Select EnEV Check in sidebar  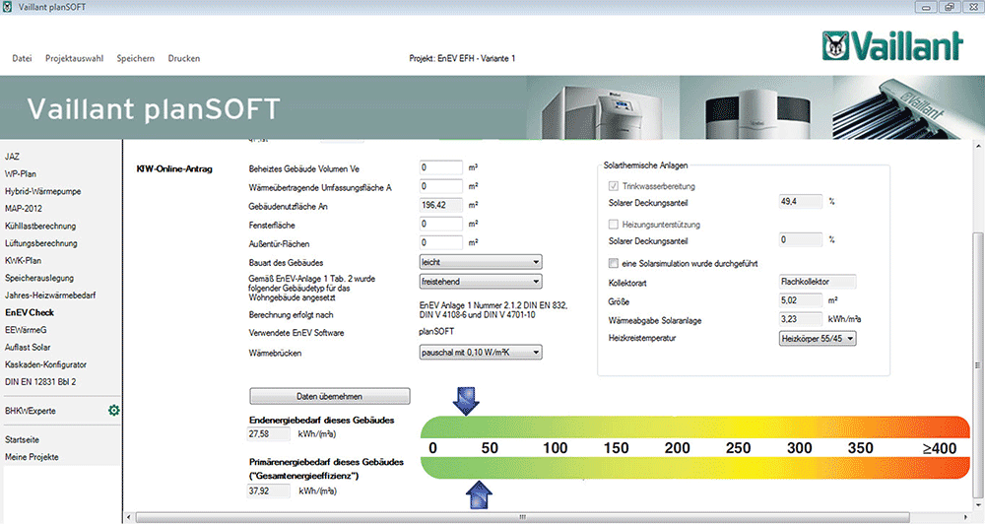click(x=30, y=312)
